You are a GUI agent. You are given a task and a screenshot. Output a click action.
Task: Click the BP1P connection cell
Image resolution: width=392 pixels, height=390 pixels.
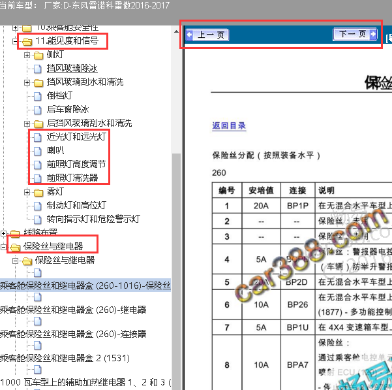point(297,206)
